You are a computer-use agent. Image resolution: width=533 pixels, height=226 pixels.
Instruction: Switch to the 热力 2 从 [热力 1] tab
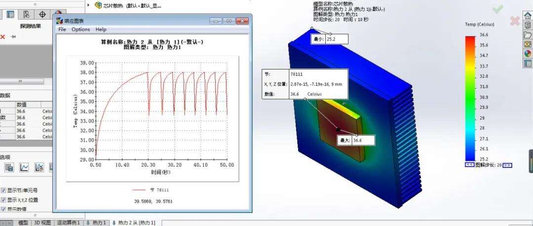(x=134, y=223)
